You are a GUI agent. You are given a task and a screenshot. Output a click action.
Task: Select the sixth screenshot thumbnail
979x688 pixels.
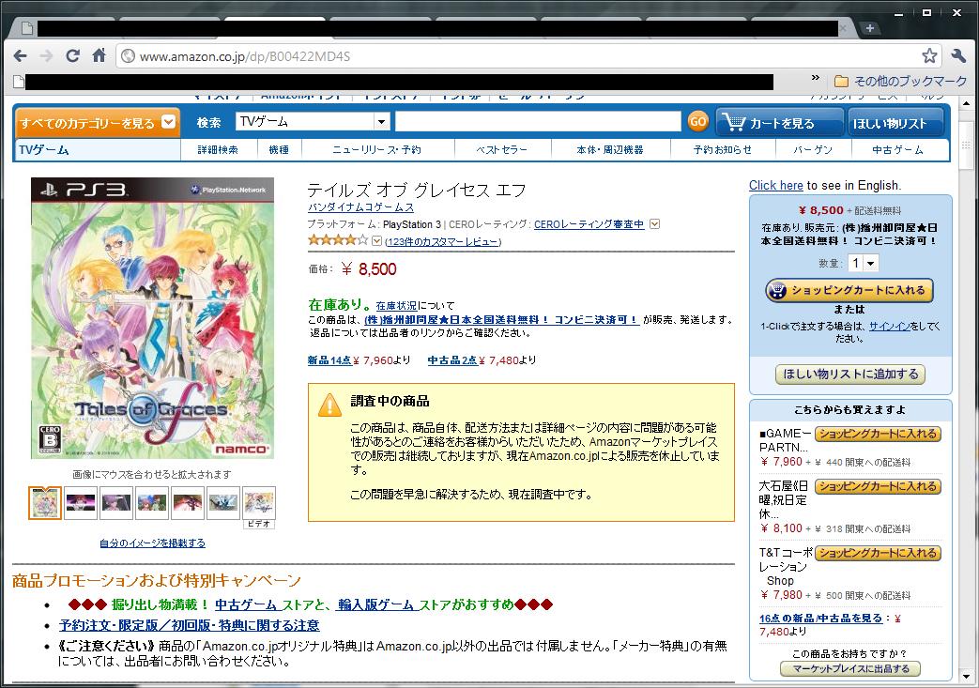coord(222,502)
